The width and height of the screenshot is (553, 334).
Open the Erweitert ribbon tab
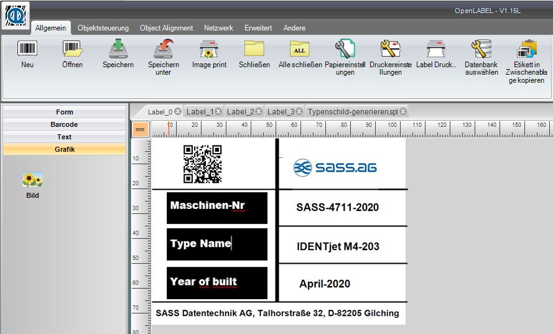258,28
